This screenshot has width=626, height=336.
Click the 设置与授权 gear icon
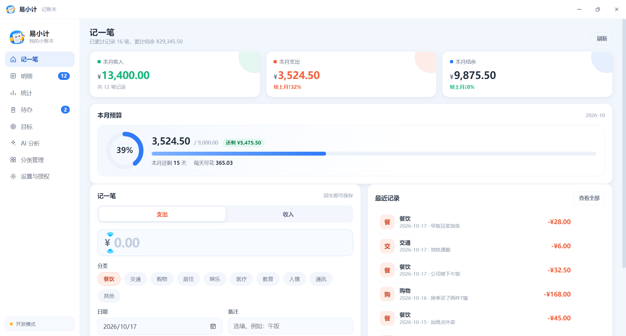point(13,176)
